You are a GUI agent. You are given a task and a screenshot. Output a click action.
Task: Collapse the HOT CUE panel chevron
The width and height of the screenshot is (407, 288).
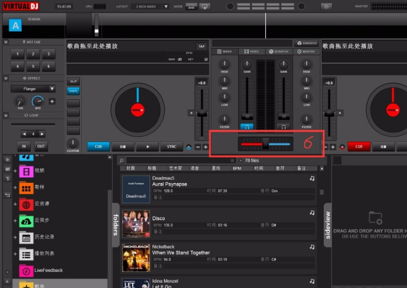click(6, 42)
